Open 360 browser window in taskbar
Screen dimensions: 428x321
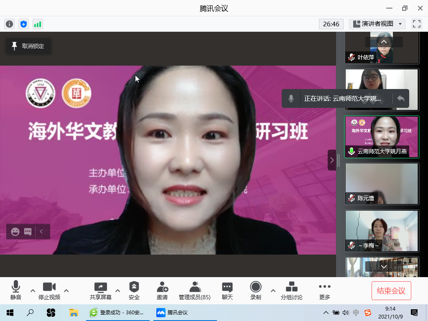point(118,312)
